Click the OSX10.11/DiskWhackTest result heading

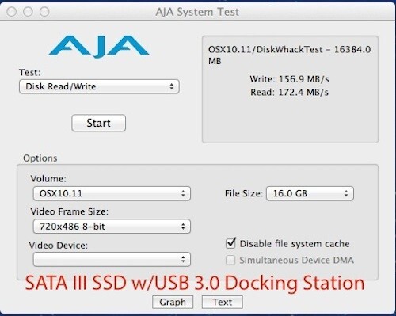pyautogui.click(x=289, y=55)
